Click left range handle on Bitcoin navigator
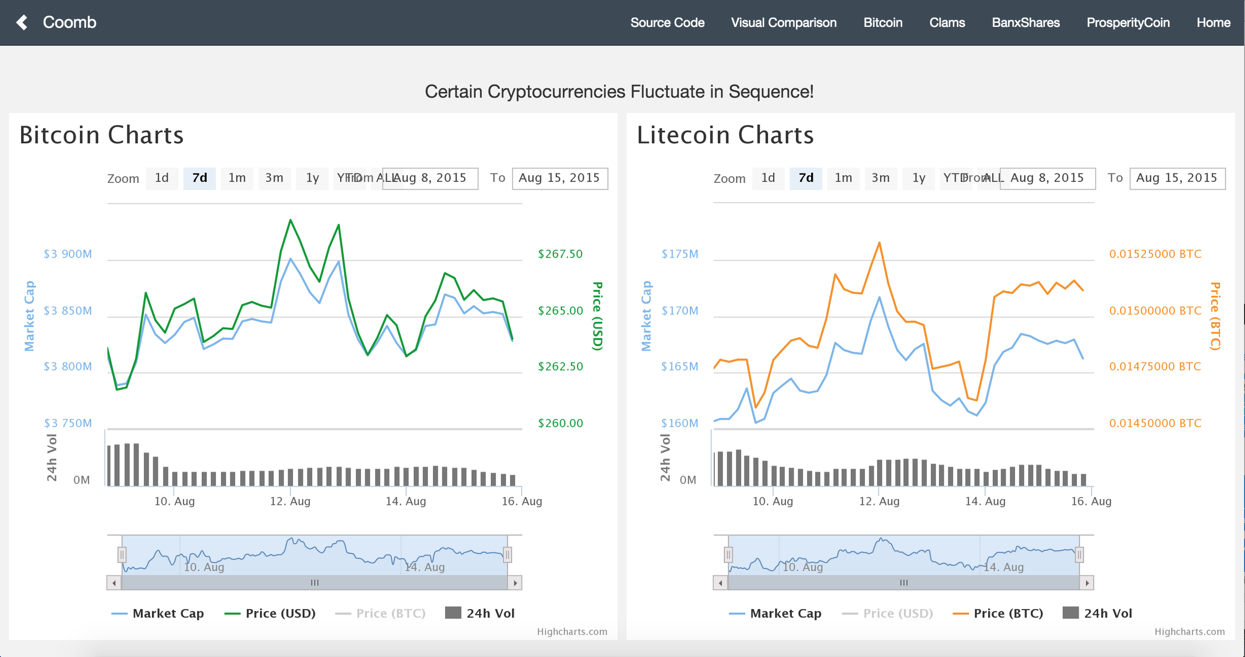This screenshot has width=1245, height=657. [x=122, y=554]
